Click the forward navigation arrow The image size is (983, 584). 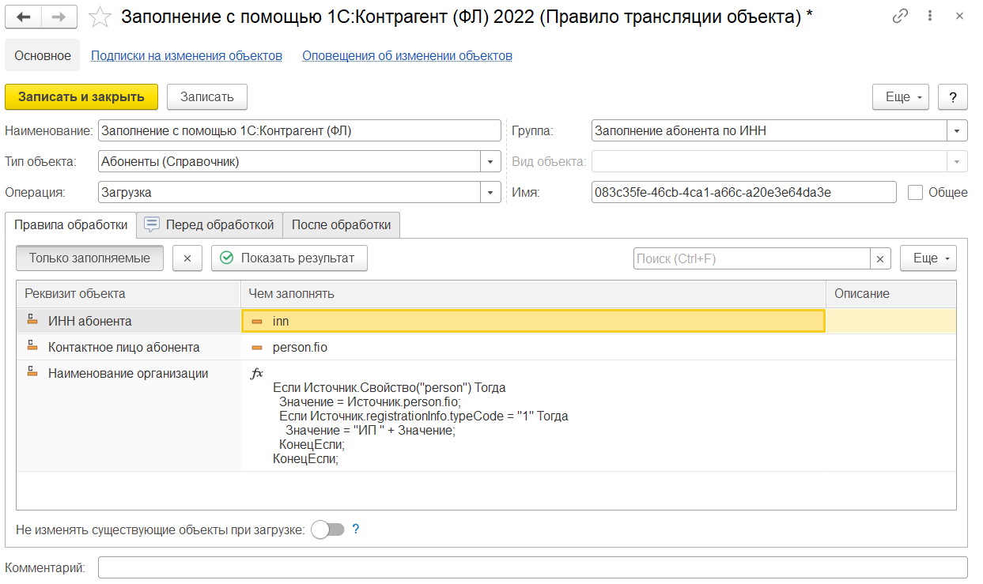tap(59, 17)
